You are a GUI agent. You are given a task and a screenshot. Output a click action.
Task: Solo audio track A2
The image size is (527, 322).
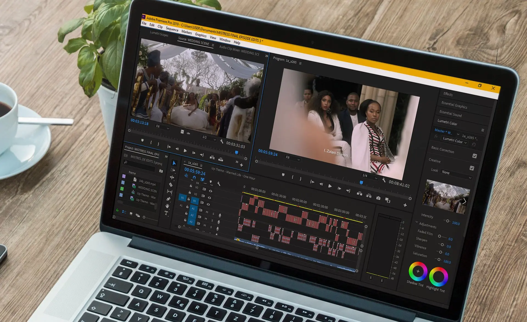tap(212, 220)
